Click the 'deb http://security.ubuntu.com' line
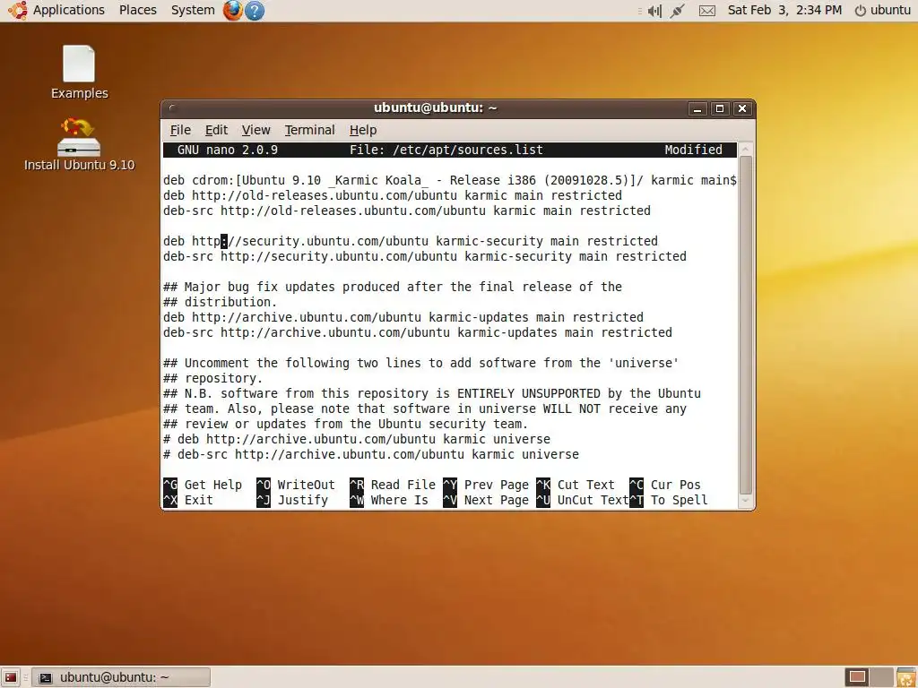The image size is (918, 688). click(411, 241)
